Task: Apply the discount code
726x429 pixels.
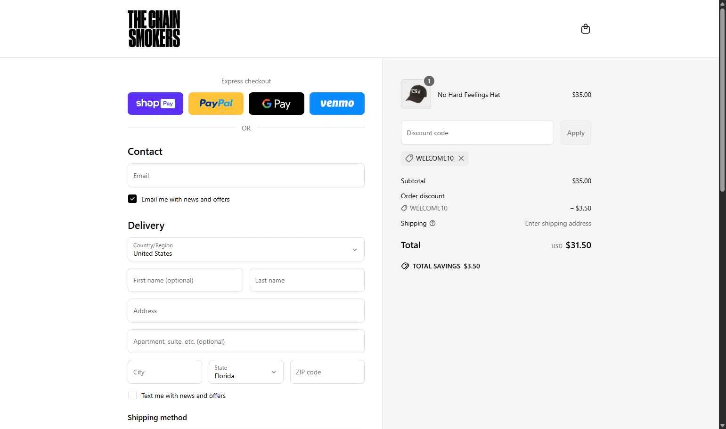Action: pyautogui.click(x=576, y=133)
